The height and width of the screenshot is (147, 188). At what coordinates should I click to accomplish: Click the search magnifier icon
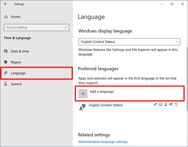tap(66, 27)
